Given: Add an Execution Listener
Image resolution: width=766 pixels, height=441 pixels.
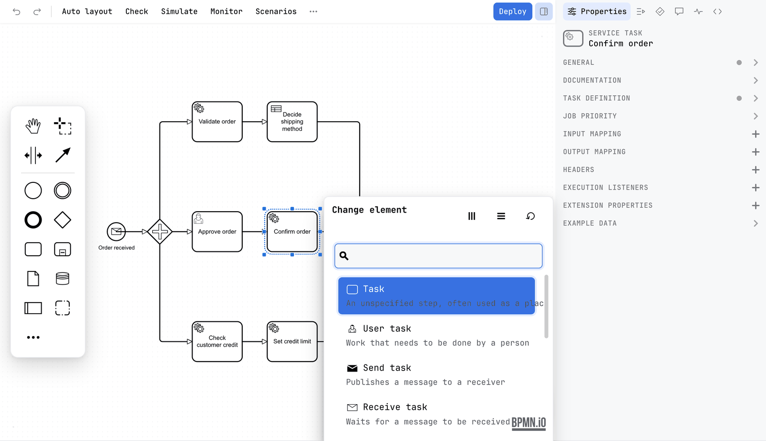Looking at the screenshot, I should pyautogui.click(x=755, y=188).
